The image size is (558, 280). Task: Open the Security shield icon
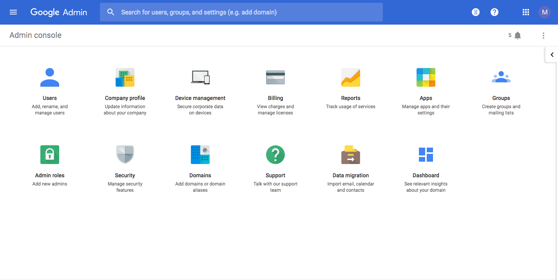click(125, 155)
